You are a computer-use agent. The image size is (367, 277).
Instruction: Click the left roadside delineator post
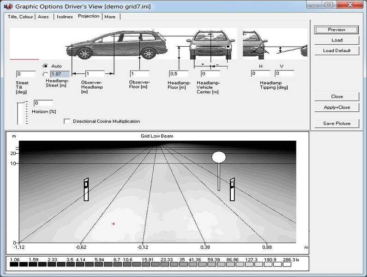[x=86, y=189]
